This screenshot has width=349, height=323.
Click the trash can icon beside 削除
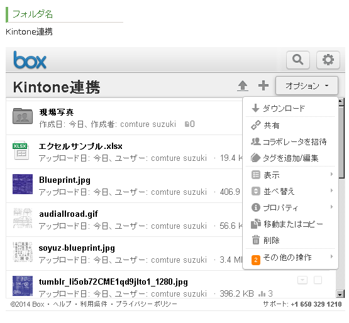click(256, 240)
